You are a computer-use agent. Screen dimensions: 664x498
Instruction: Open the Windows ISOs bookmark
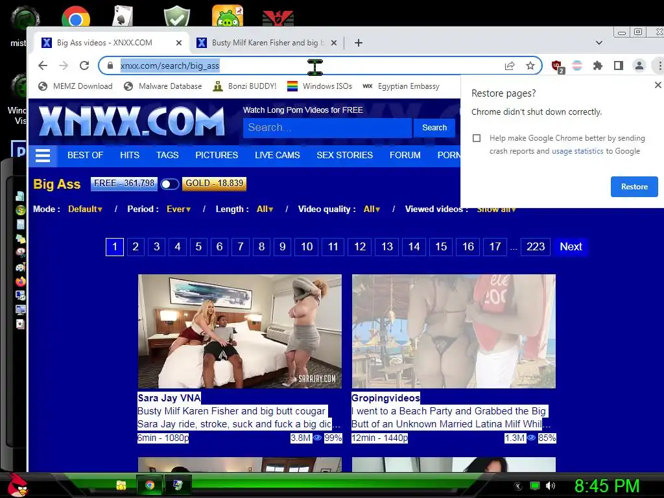(x=320, y=86)
